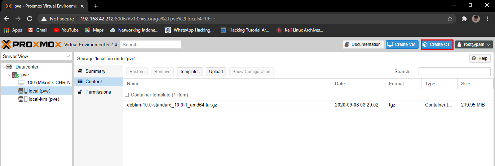Open Gmail bookmark
The width and height of the screenshot is (495, 166).
pos(38,30)
